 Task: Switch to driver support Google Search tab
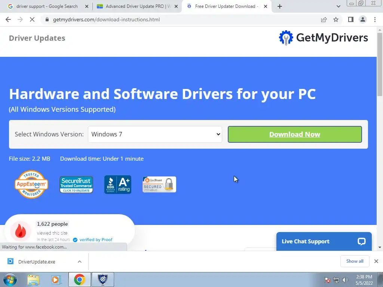coord(46,6)
